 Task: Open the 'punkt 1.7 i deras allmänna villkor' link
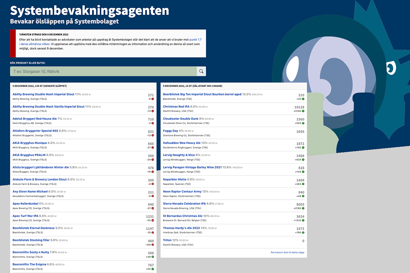(111, 42)
